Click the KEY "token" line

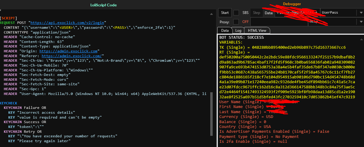(x=26, y=127)
